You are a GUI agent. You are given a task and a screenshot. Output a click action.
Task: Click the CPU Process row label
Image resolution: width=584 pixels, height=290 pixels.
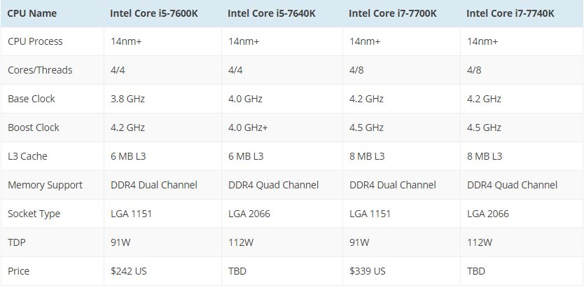(x=35, y=41)
